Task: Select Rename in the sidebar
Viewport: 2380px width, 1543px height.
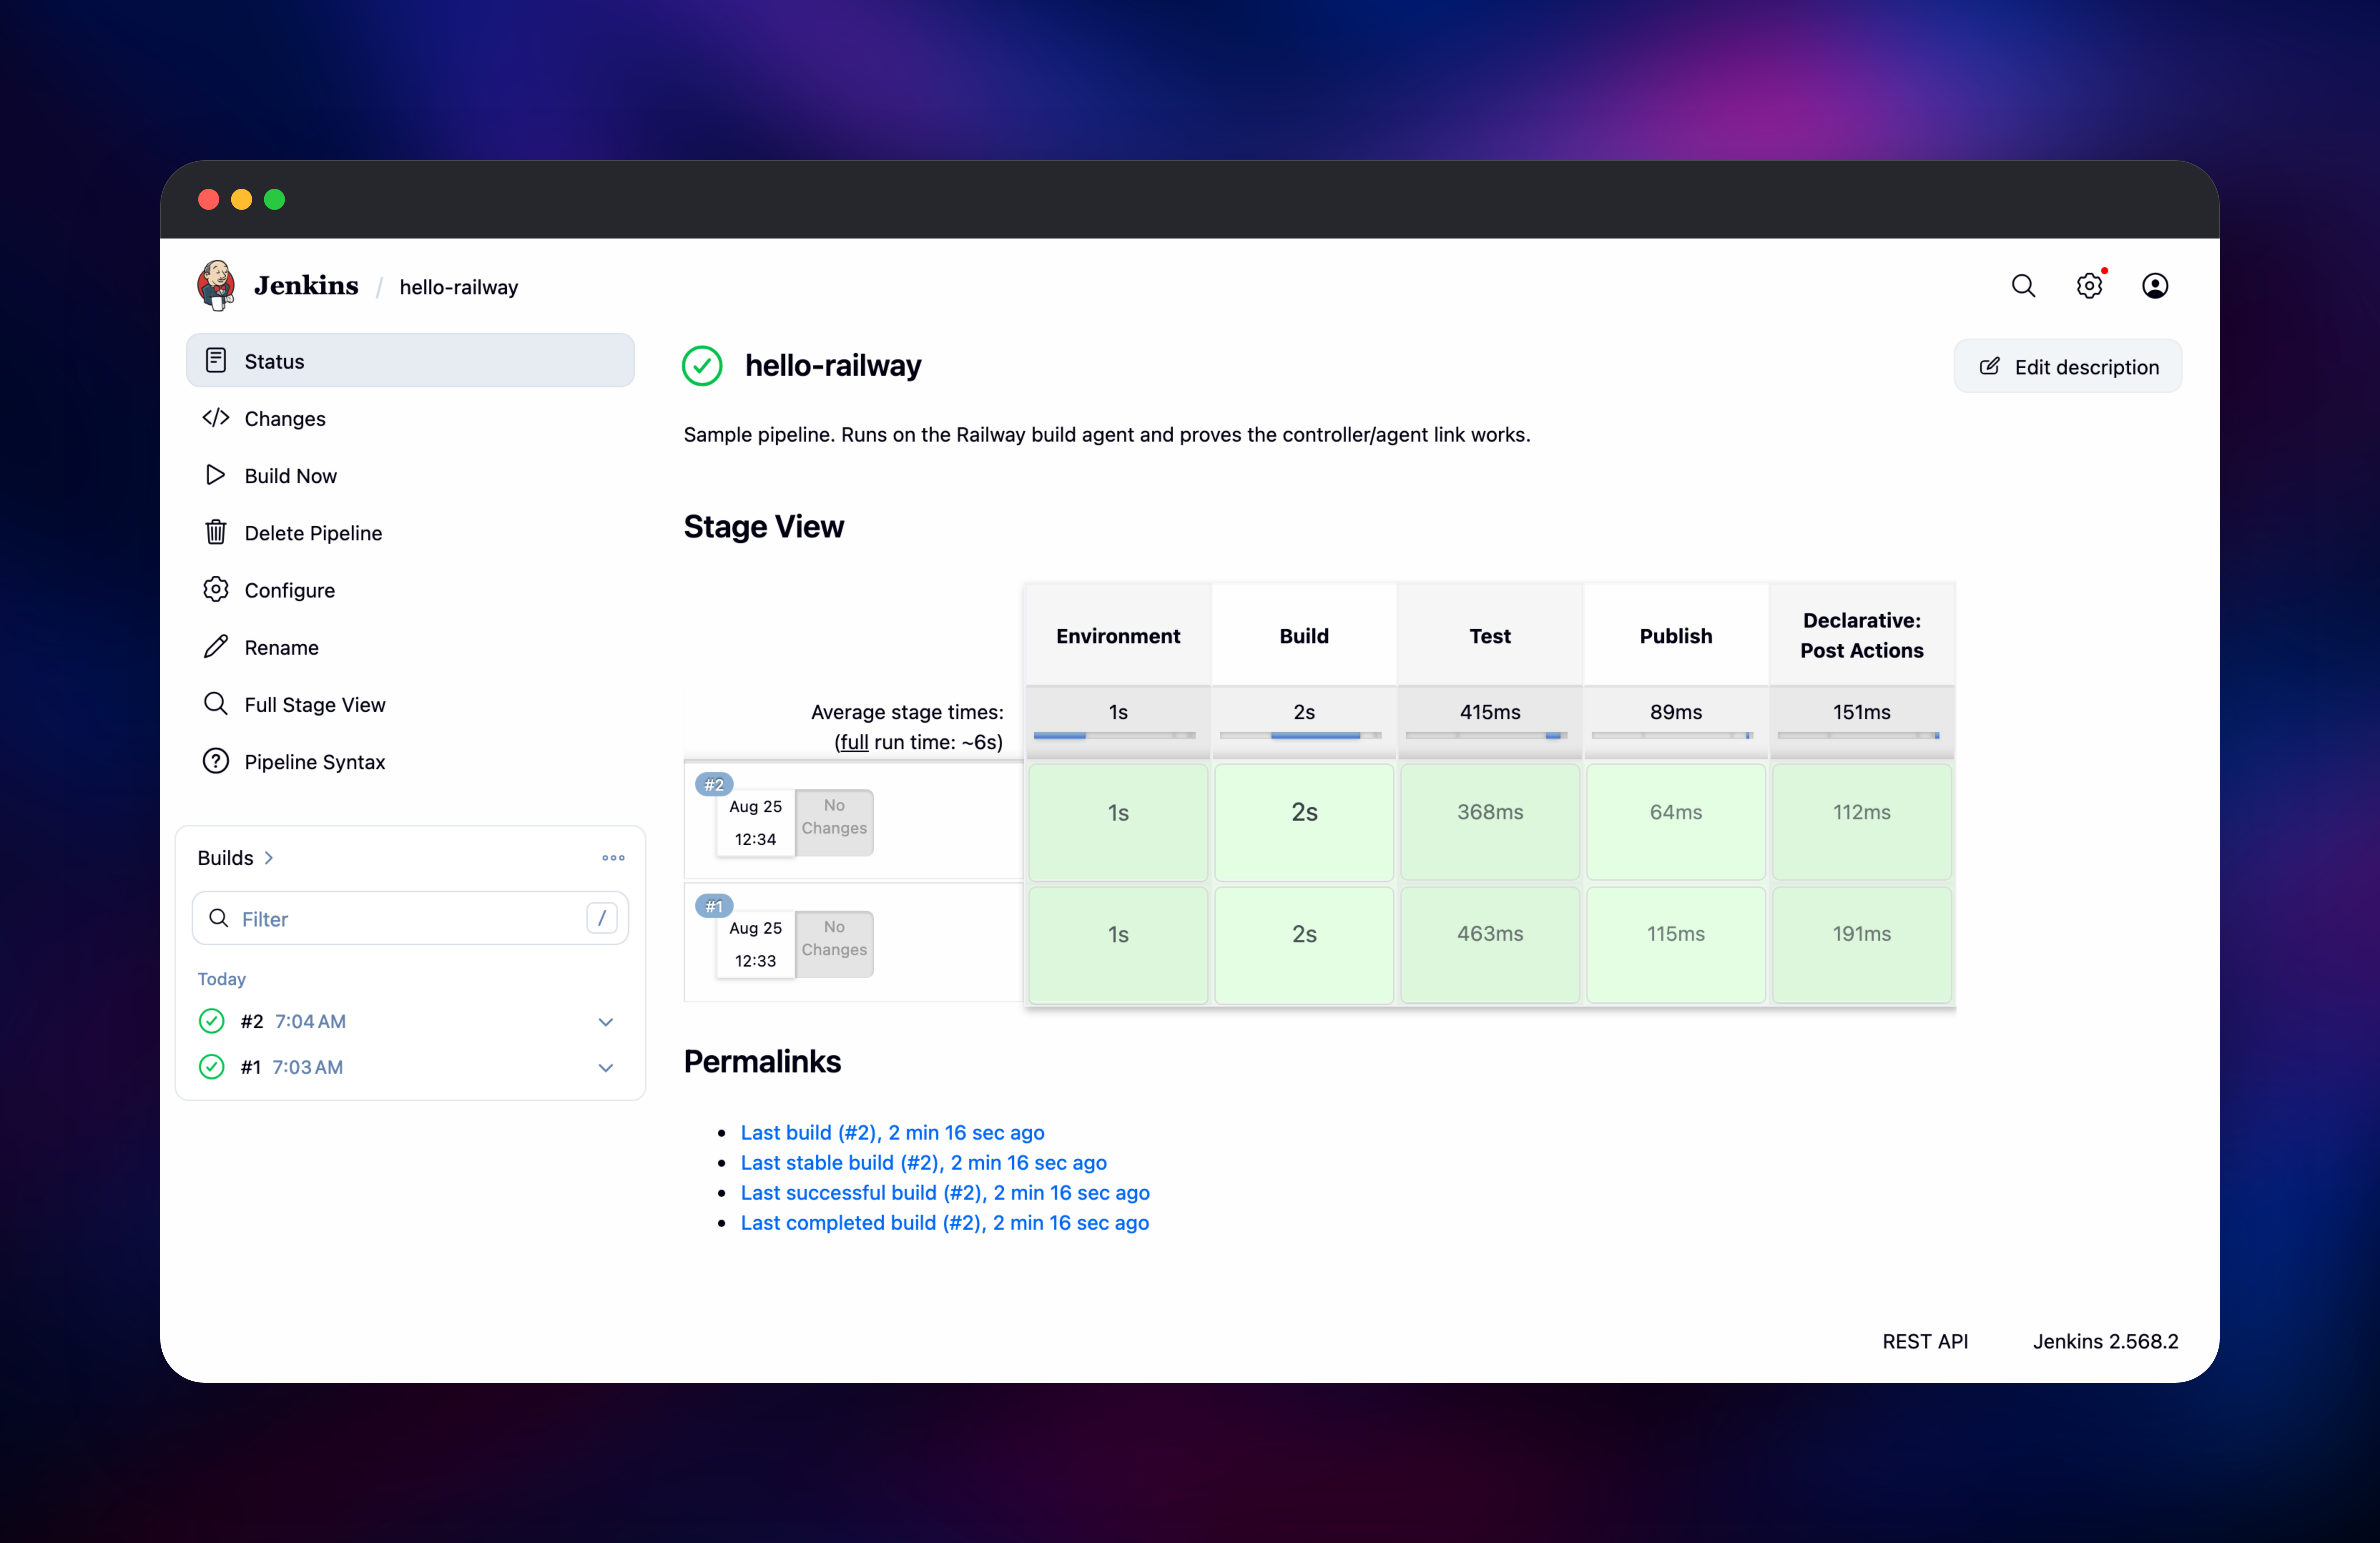Action: [410, 647]
